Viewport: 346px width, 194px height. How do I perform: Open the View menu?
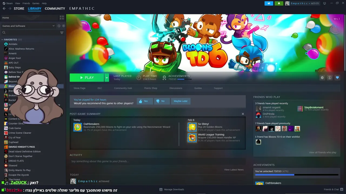tap(18, 3)
